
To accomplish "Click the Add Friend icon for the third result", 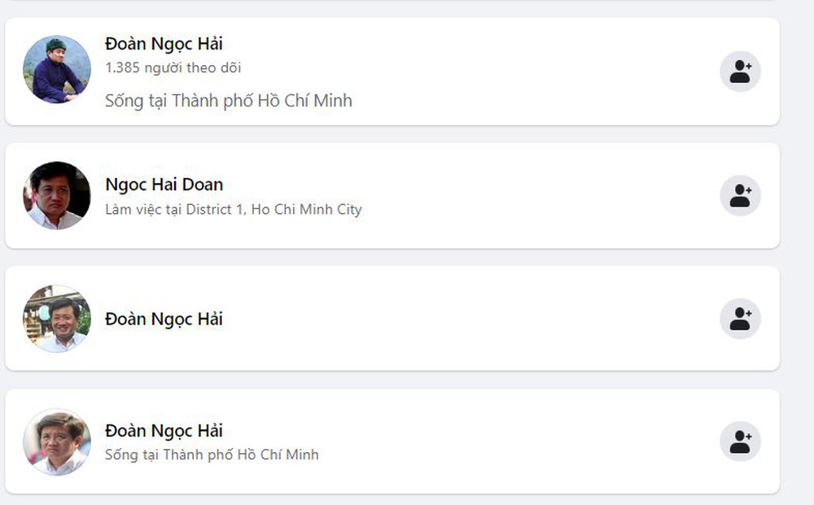I will [x=740, y=319].
